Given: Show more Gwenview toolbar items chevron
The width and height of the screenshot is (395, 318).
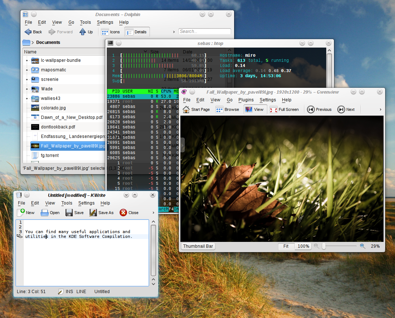Looking at the screenshot, I should point(380,109).
